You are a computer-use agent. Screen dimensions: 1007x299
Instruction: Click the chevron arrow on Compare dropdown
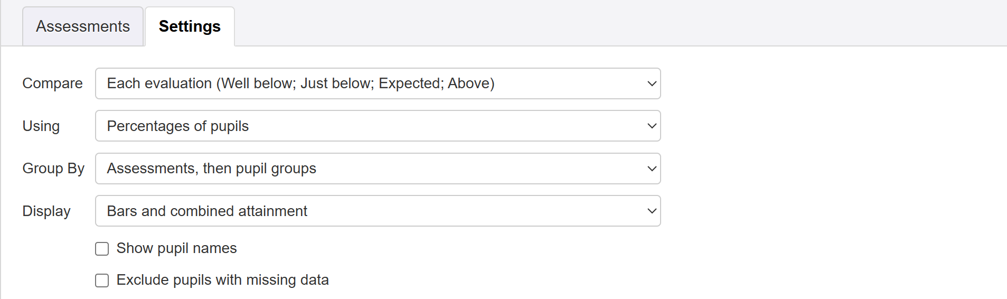coord(652,83)
